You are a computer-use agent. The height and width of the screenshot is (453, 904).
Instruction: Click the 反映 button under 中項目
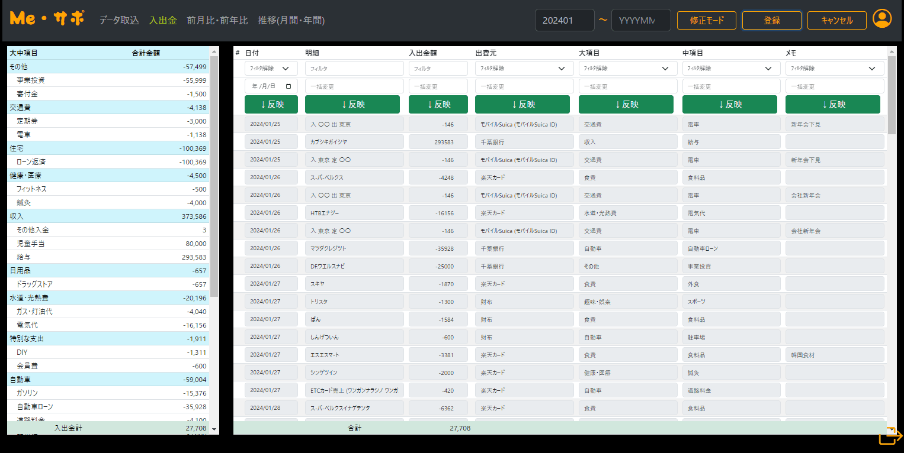pyautogui.click(x=729, y=104)
